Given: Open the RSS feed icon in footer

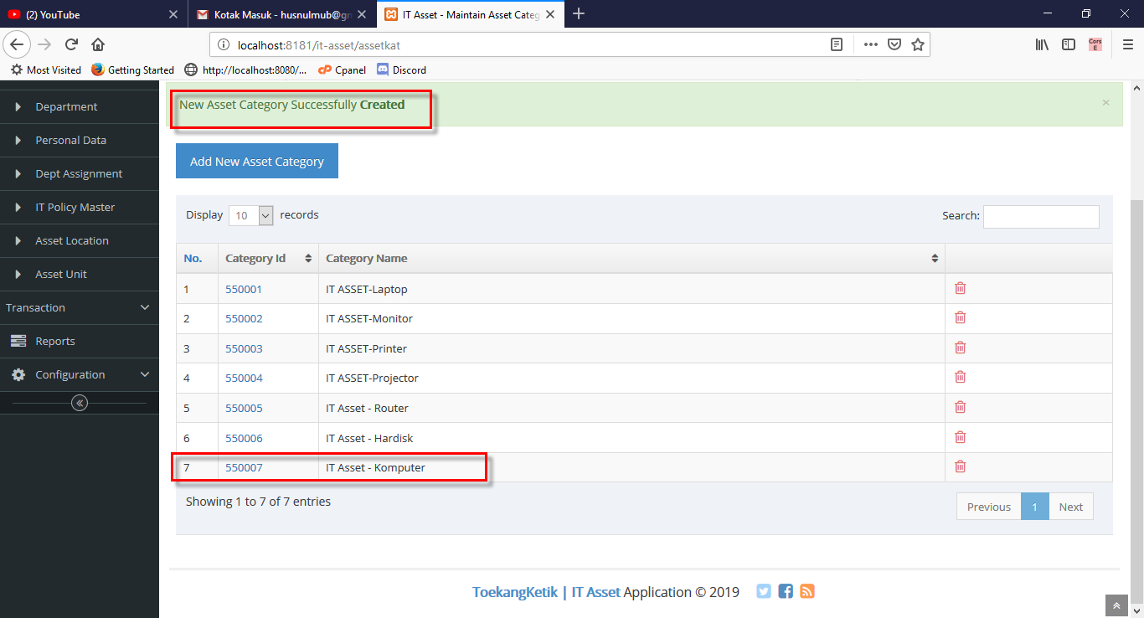Looking at the screenshot, I should 806,590.
